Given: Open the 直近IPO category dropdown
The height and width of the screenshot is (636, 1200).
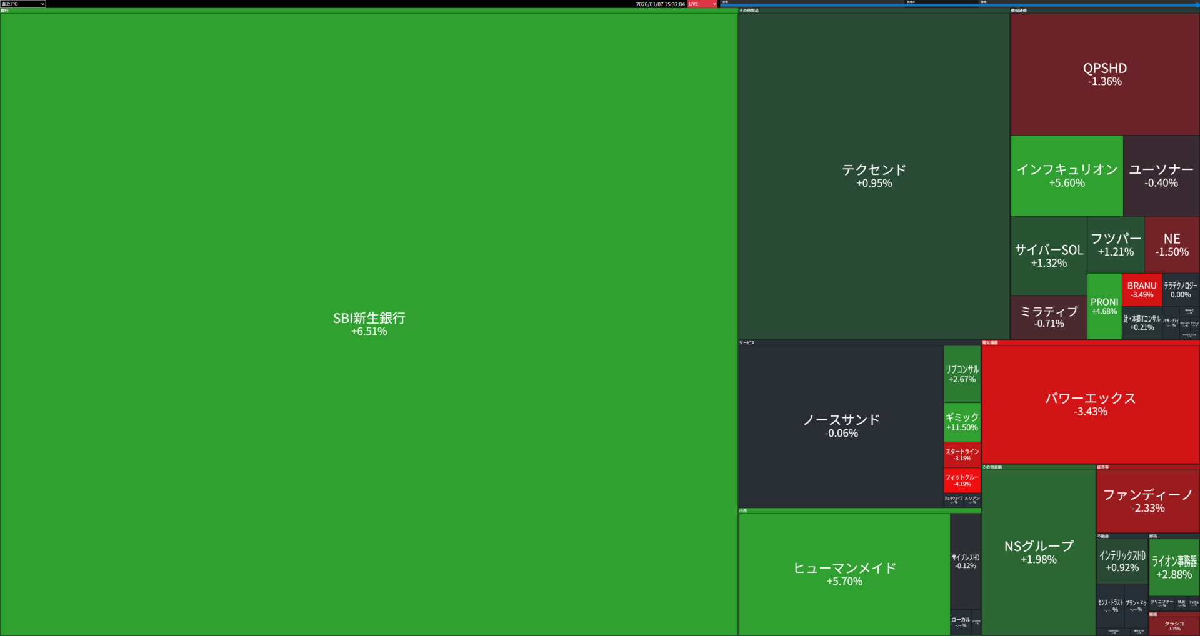Looking at the screenshot, I should [23, 4].
